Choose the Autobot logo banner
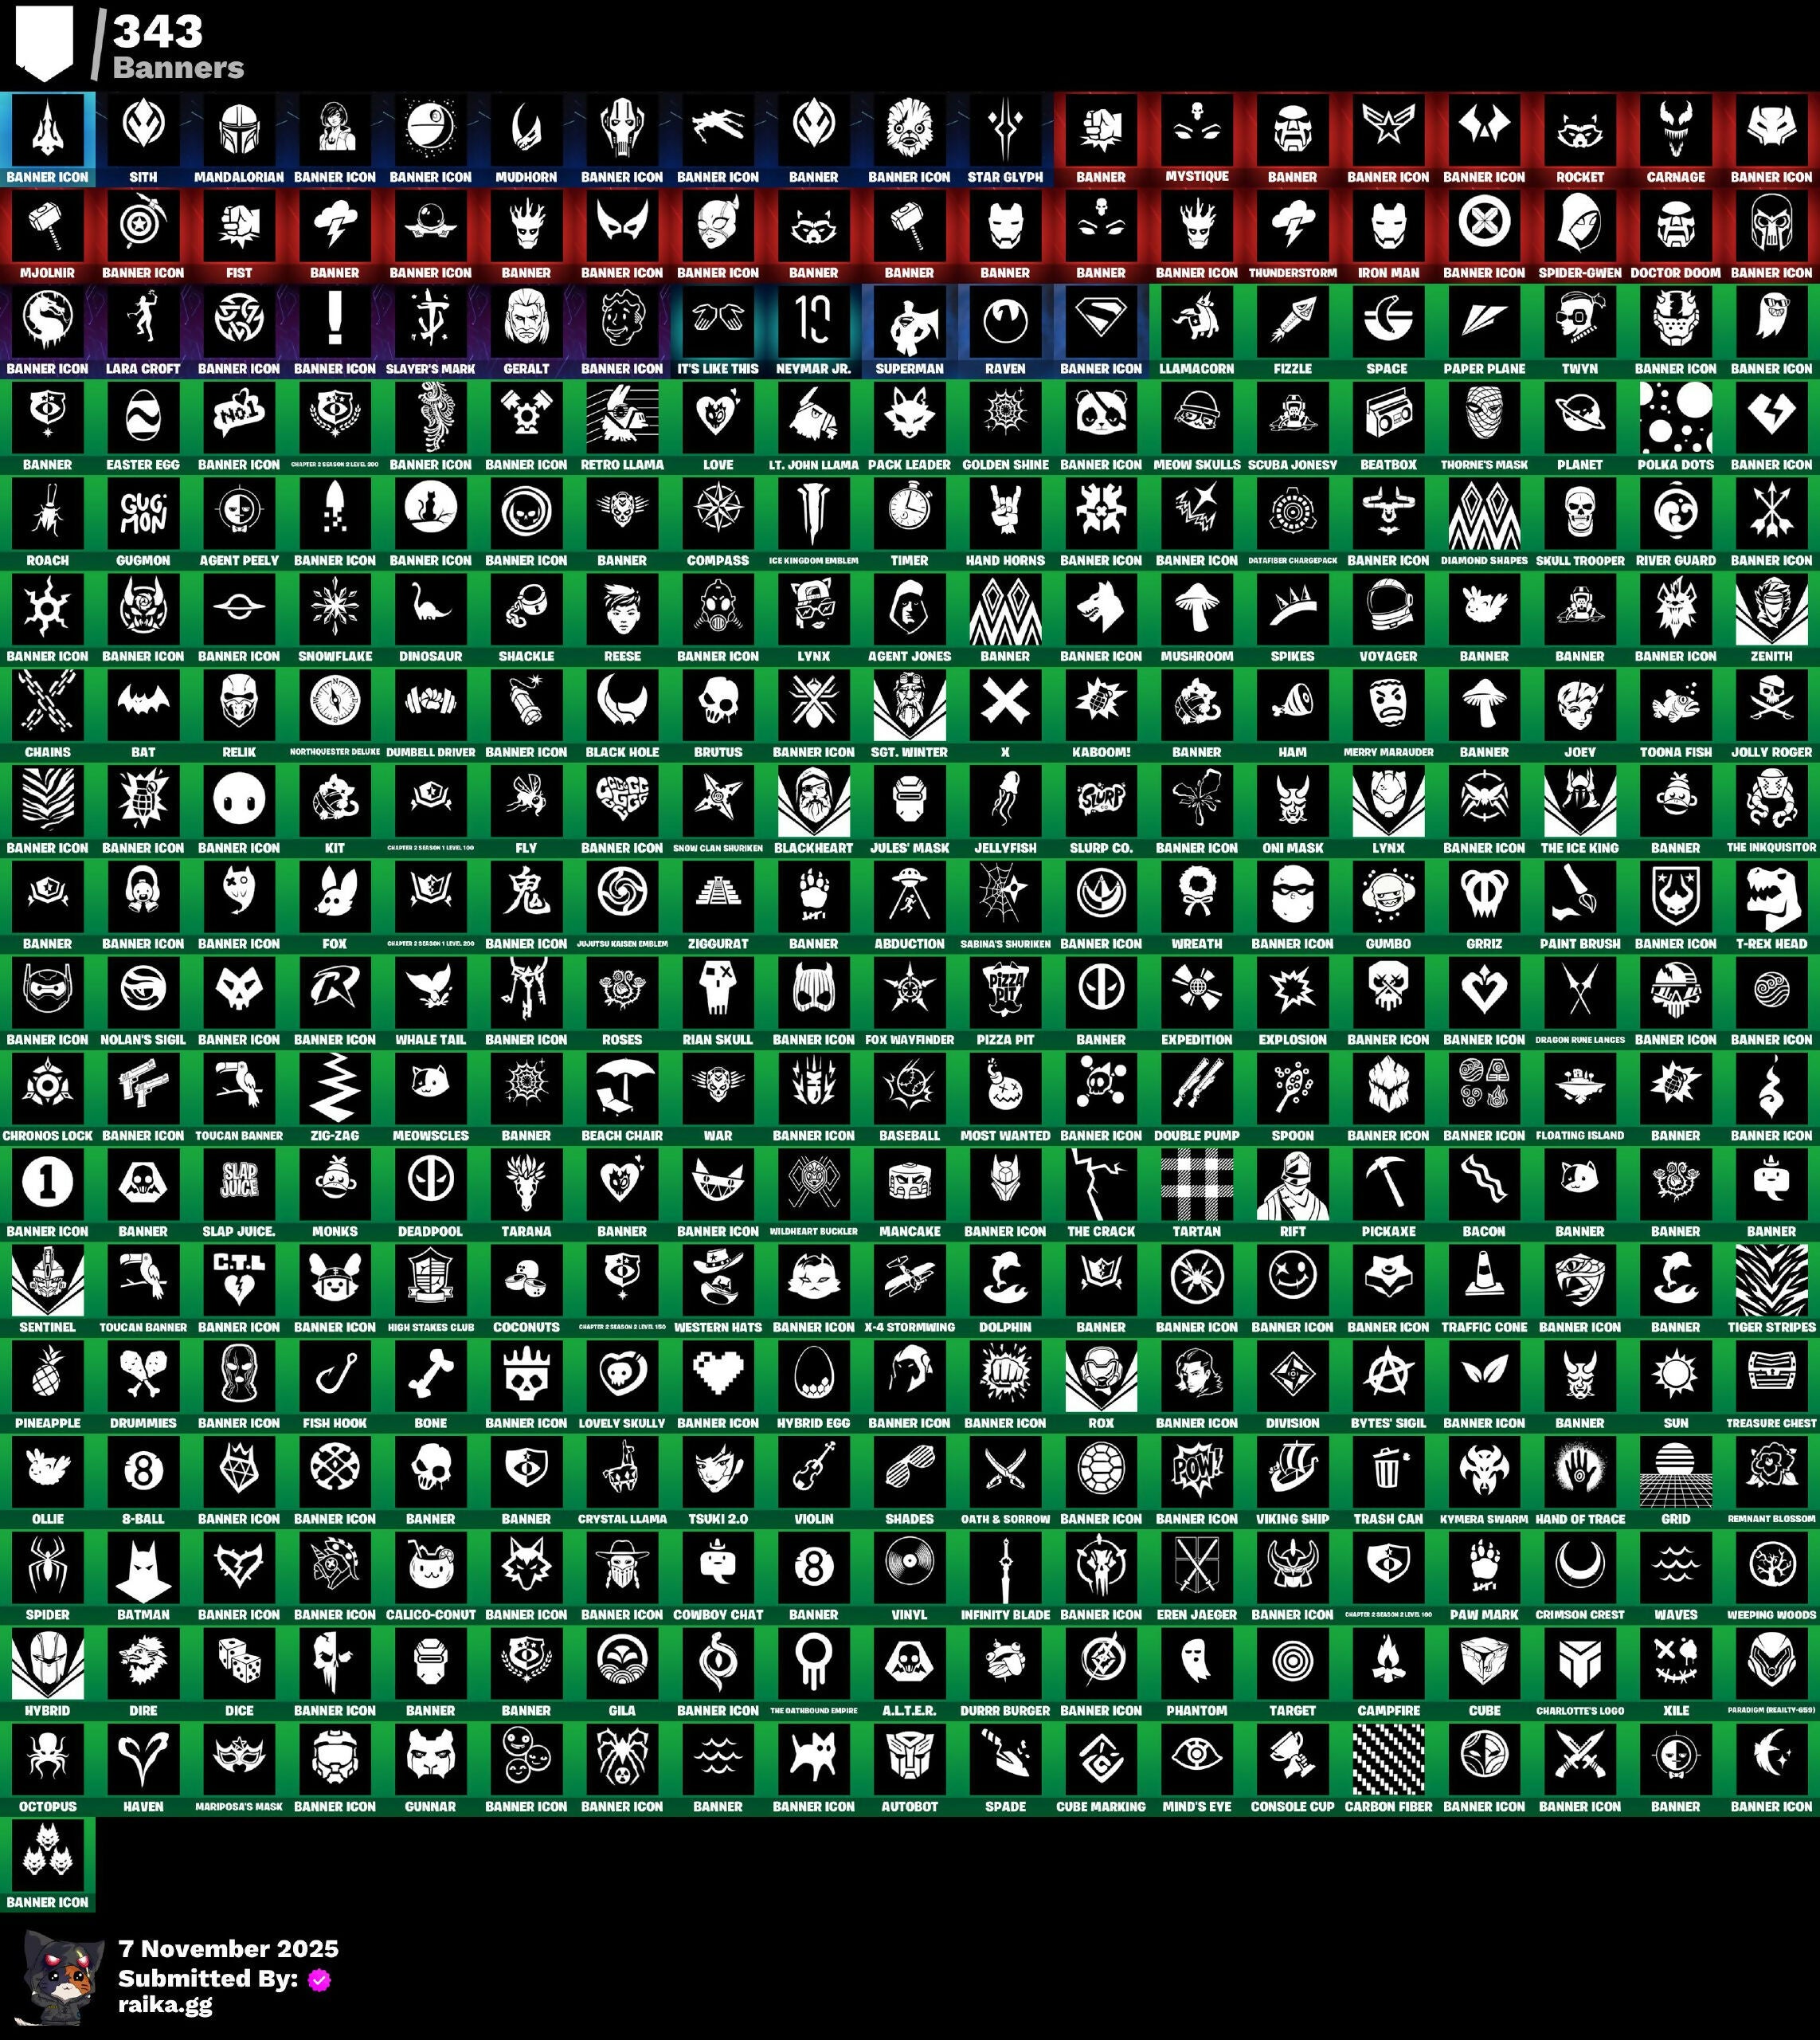 pyautogui.click(x=909, y=1759)
